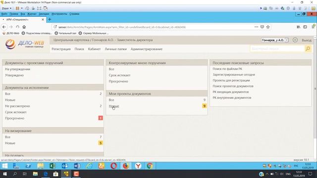This screenshot has height=178, width=317.
Task: Click the quick search magnifier button
Action: click(x=308, y=48)
